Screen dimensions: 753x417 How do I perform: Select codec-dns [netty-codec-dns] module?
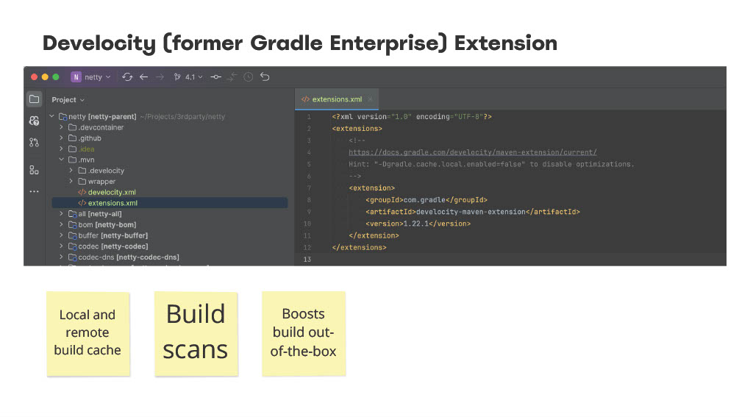[x=124, y=257]
